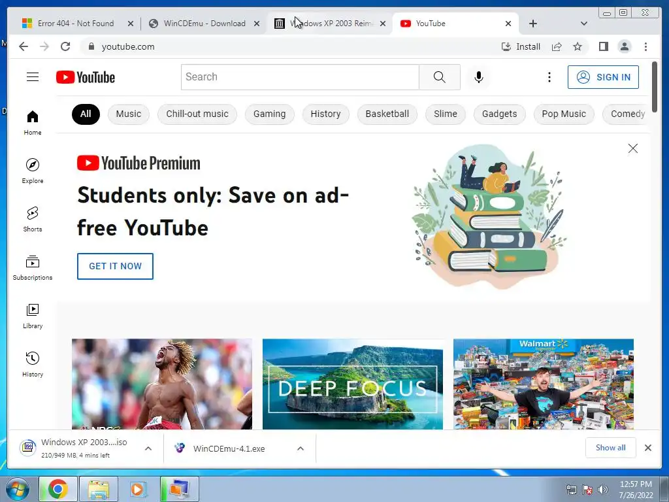
Task: Go back in browser
Action: click(x=24, y=46)
